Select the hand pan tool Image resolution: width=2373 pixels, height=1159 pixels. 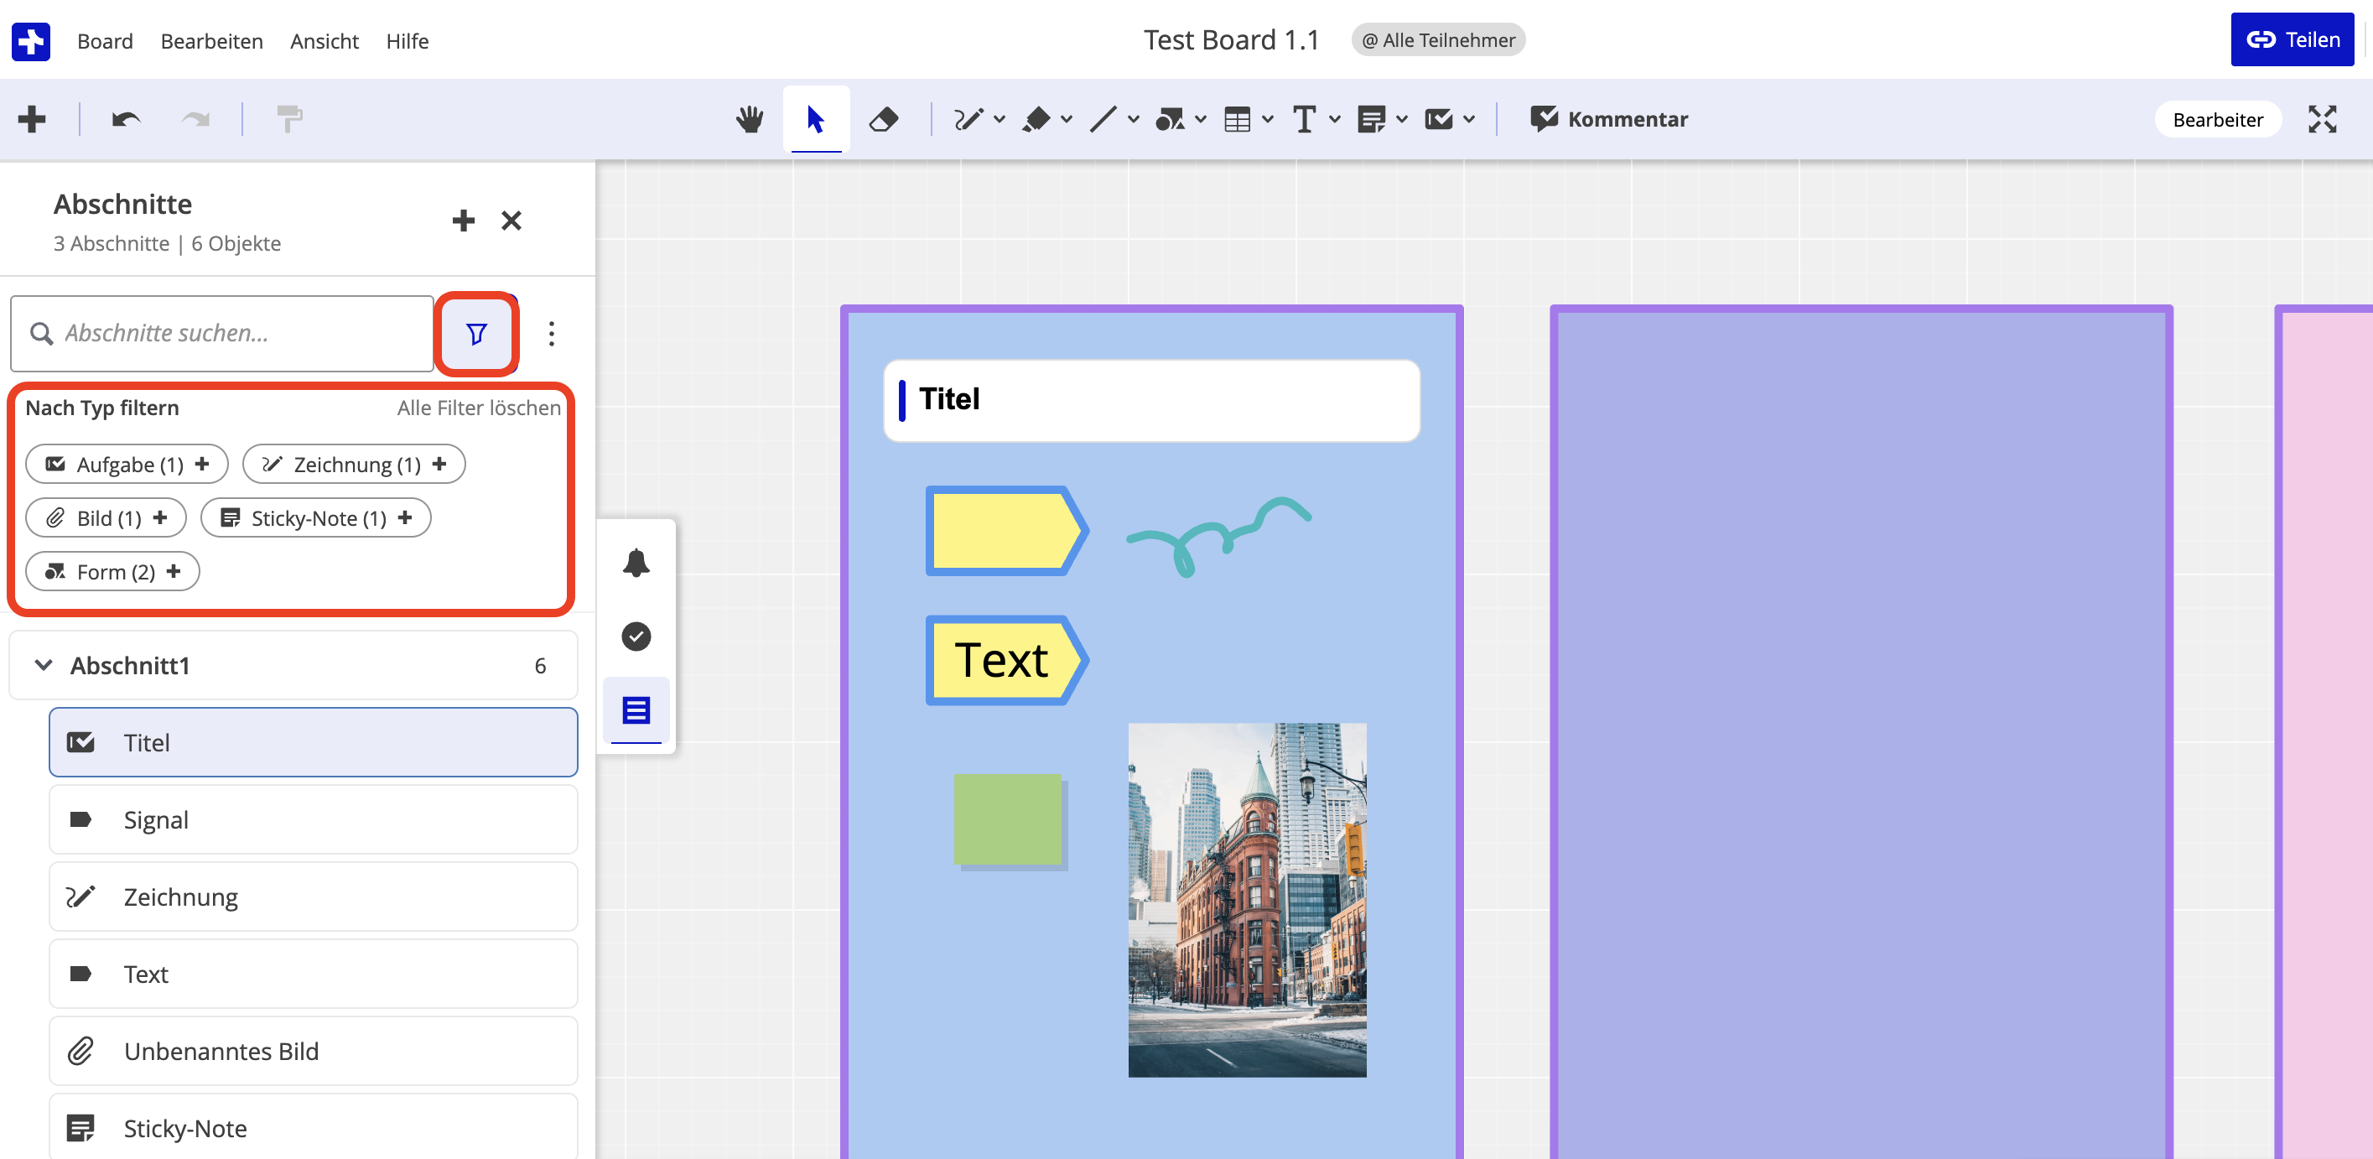(750, 119)
